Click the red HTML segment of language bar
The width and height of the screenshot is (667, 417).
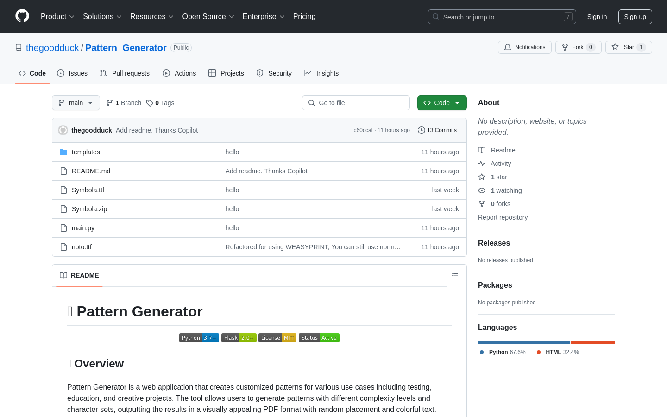(593, 342)
